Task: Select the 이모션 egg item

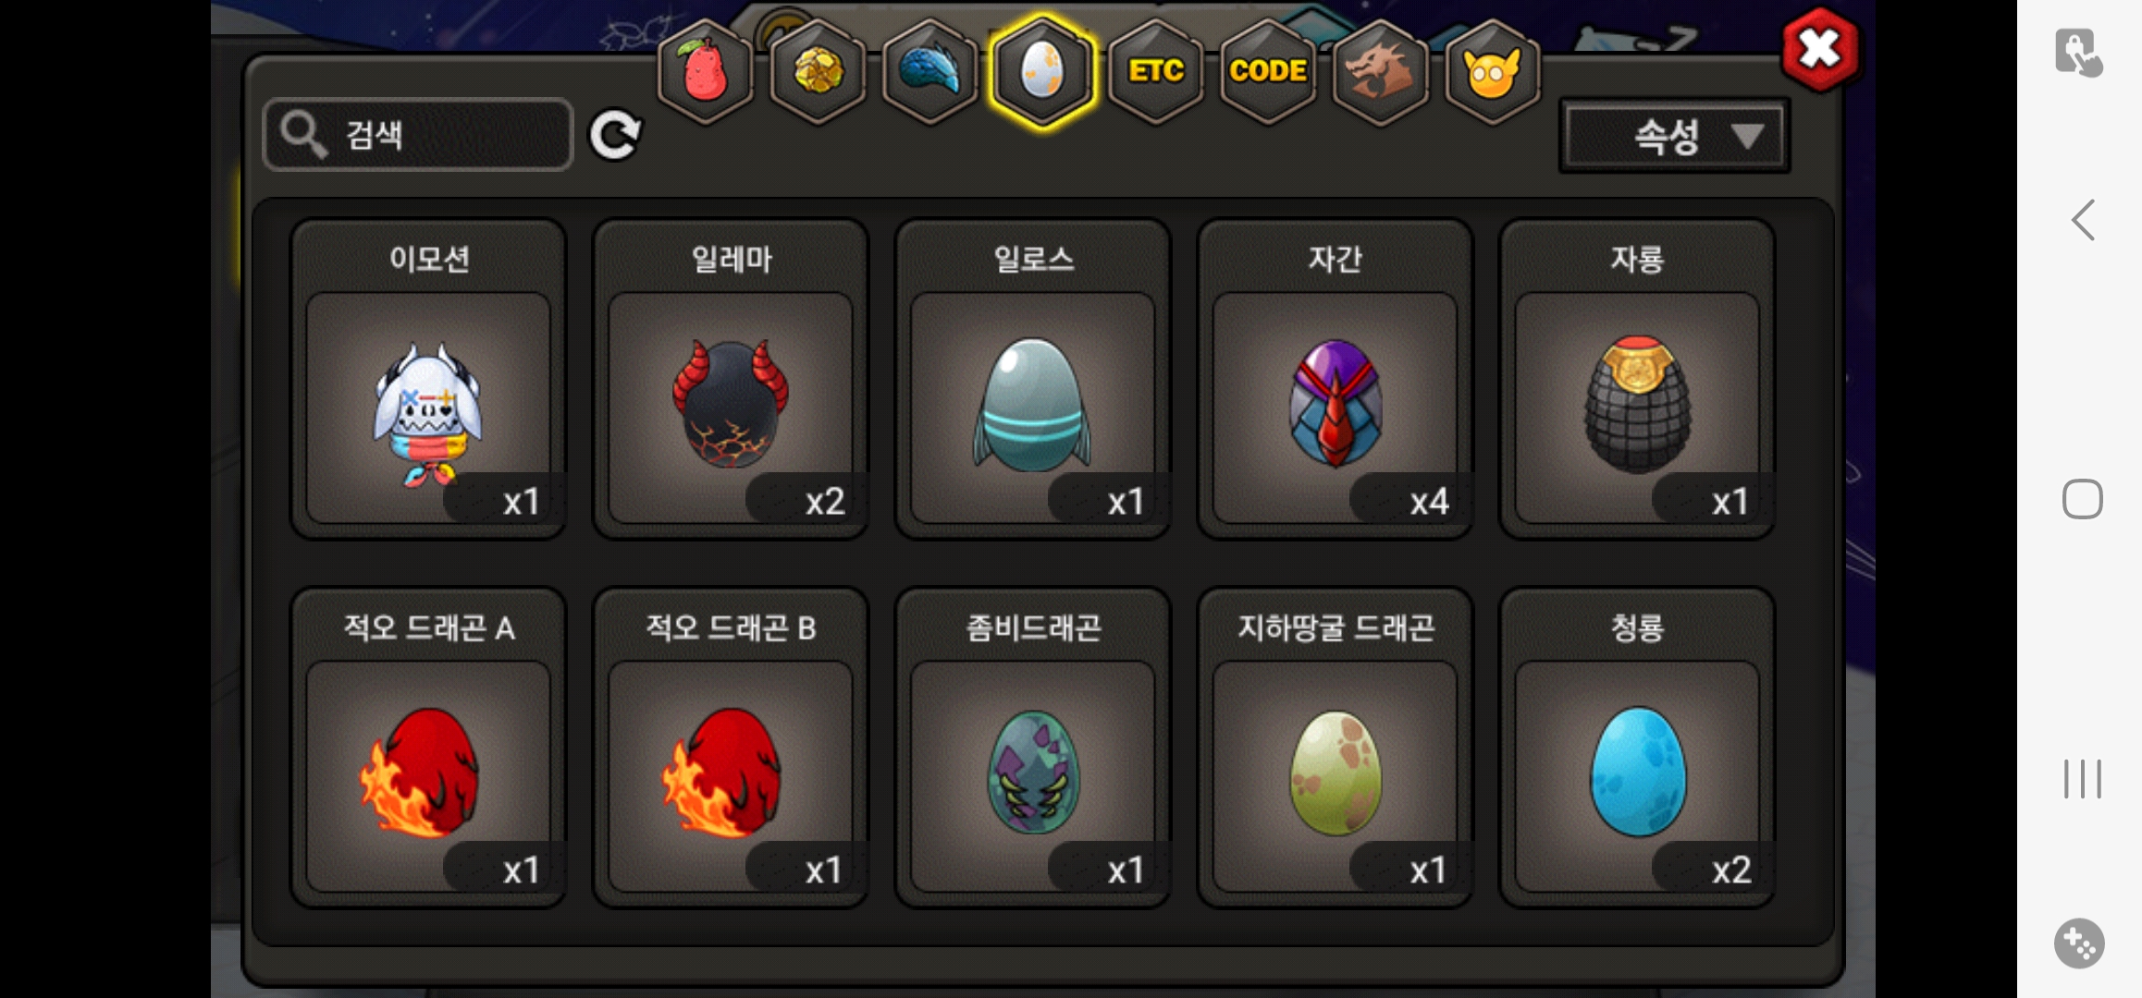Action: 428,379
